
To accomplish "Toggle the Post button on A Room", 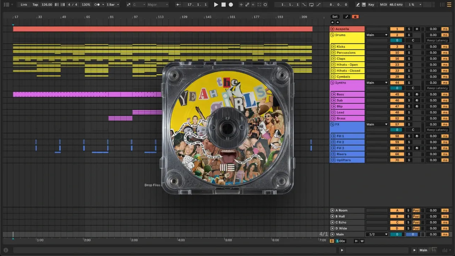I will tap(416, 210).
